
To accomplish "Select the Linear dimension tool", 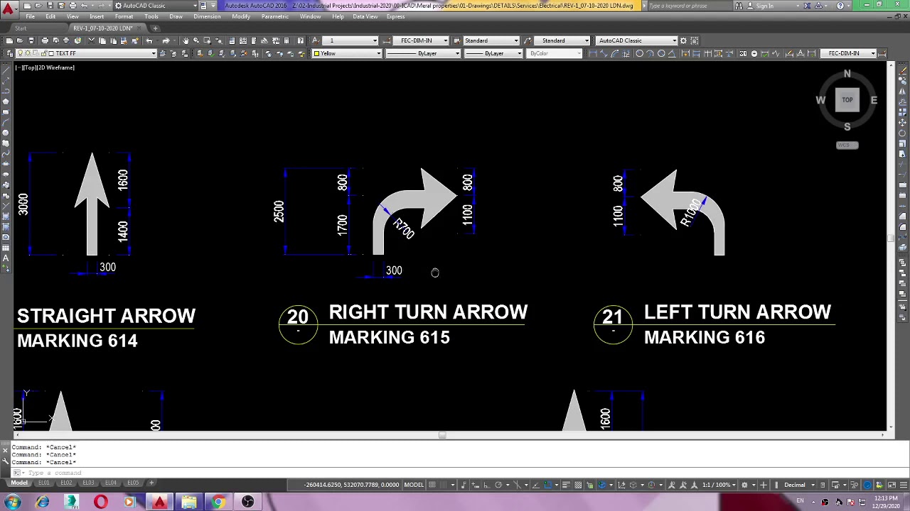I will coord(593,53).
